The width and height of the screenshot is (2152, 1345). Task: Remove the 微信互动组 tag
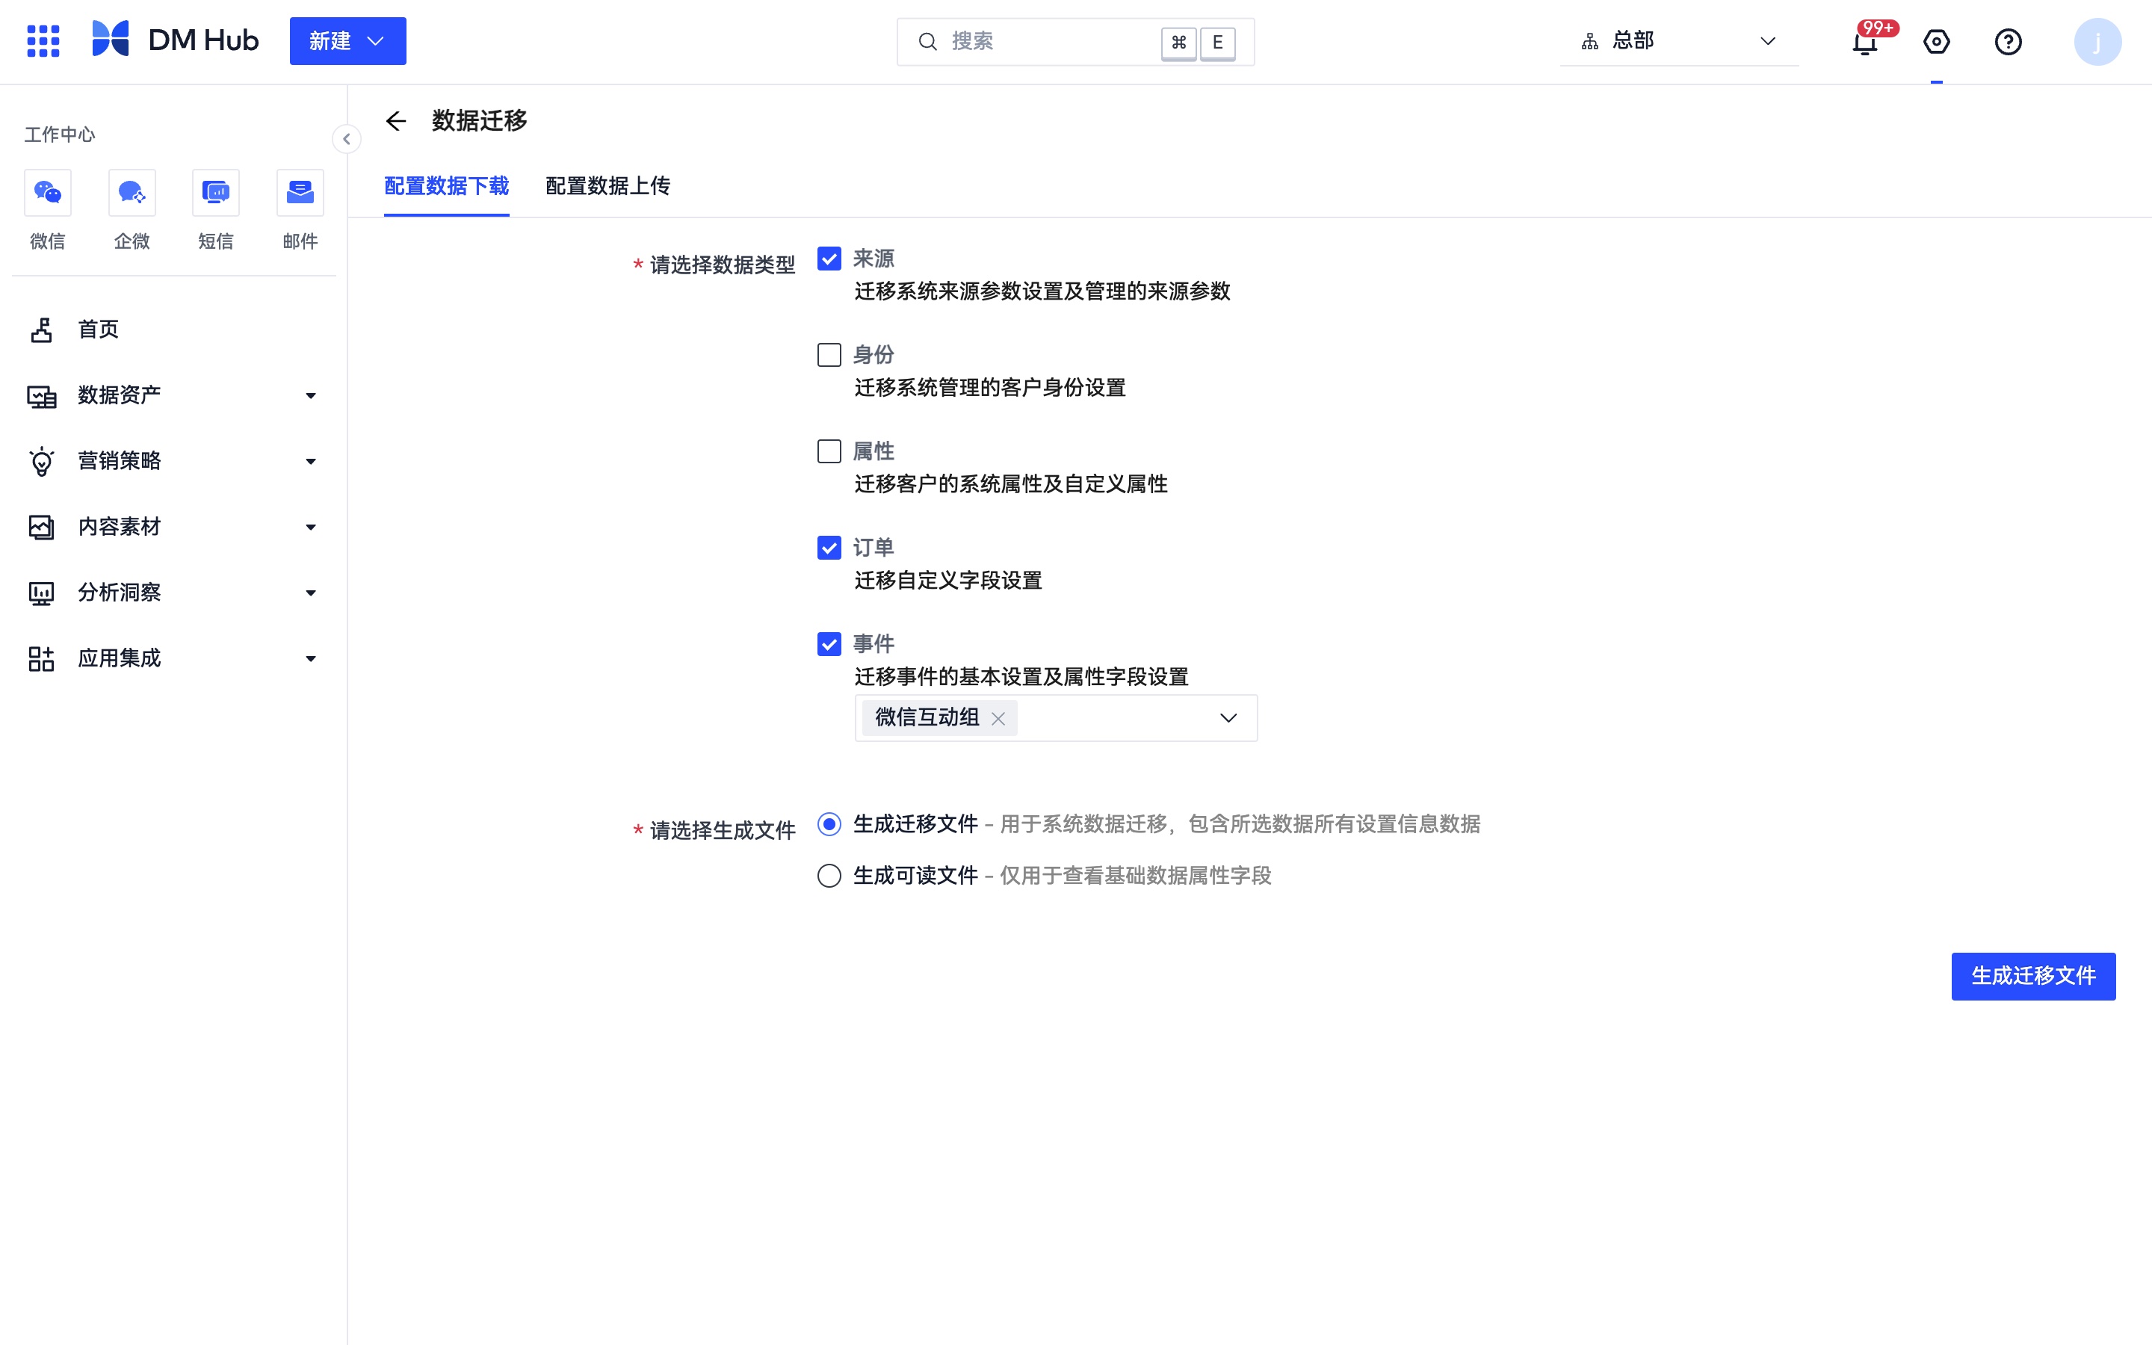pos(998,719)
